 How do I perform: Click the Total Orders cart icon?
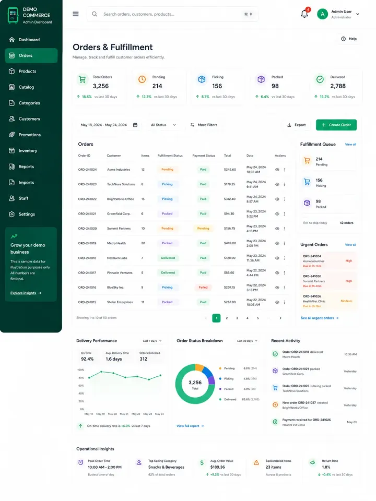[x=83, y=79]
